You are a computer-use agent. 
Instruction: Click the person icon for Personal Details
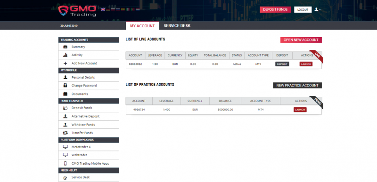65,77
